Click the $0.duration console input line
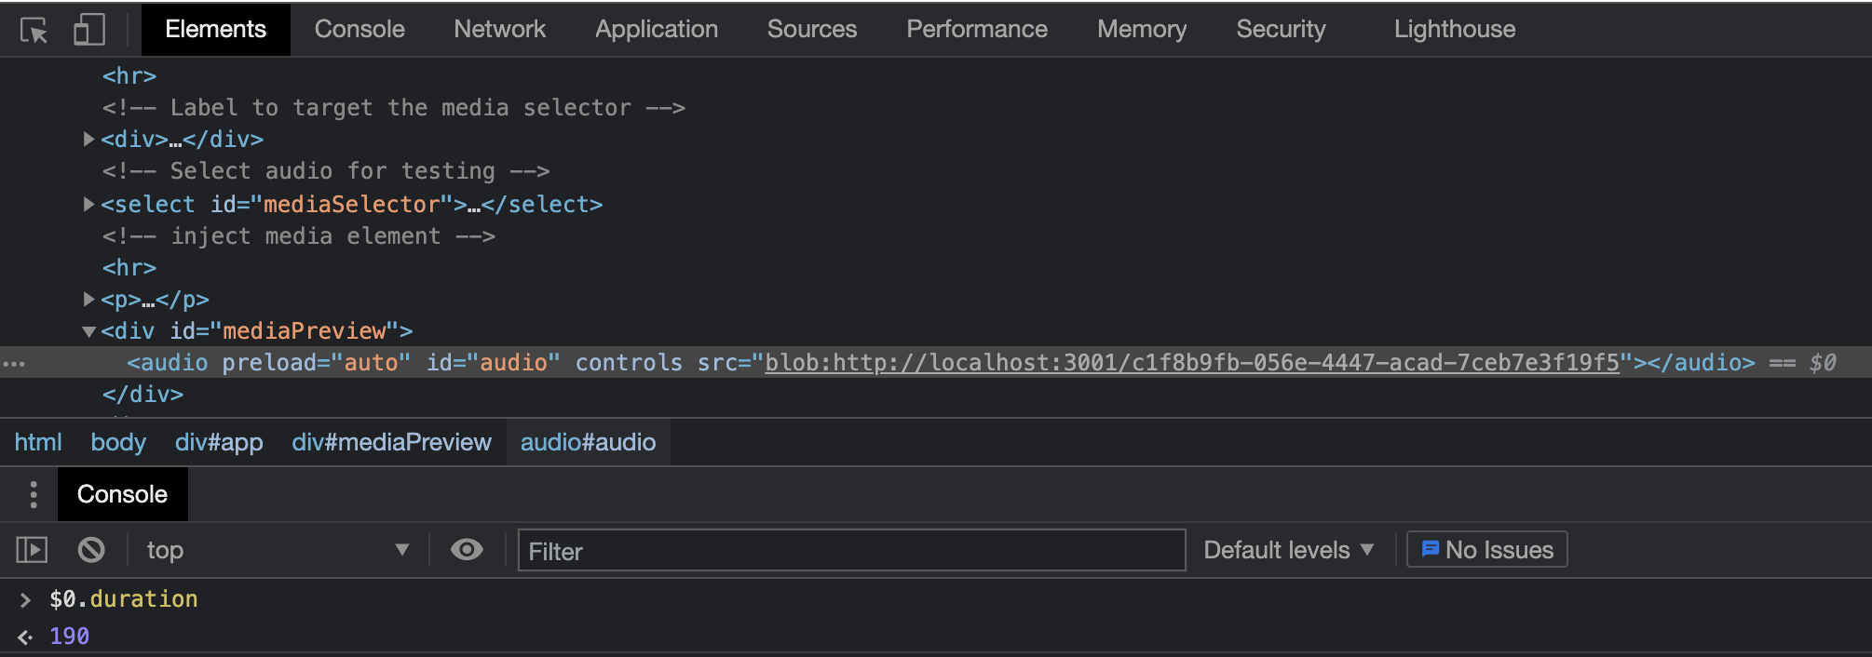 tap(124, 599)
